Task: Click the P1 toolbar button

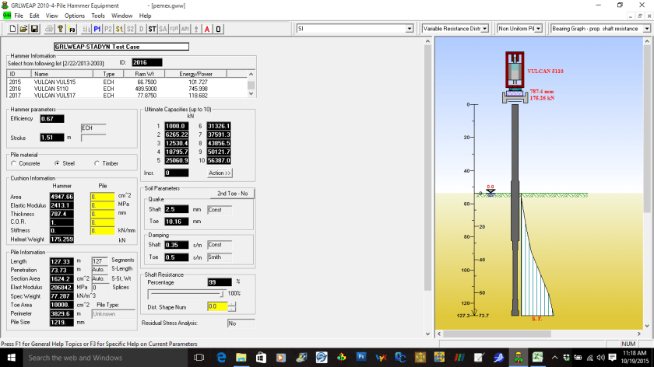Action: coord(97,29)
